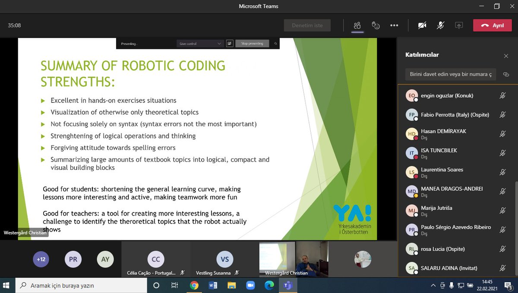Click the AY participant avatar in strip
This screenshot has width=518, height=293.
click(105, 259)
